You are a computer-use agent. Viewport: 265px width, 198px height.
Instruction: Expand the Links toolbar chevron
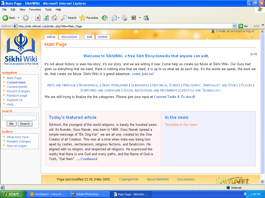[263, 25]
